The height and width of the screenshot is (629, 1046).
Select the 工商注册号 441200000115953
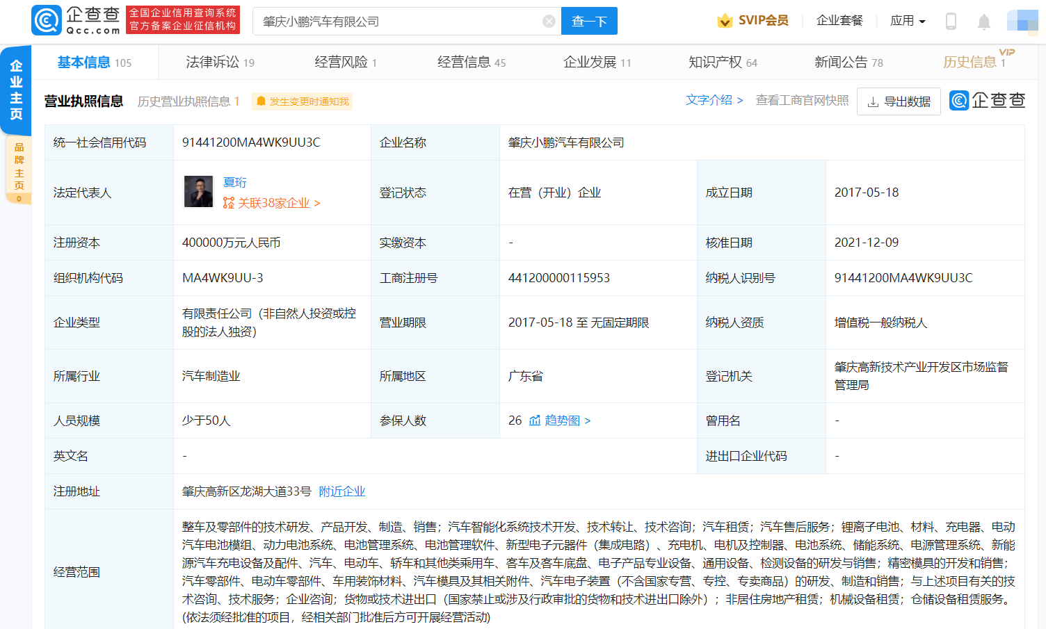(x=559, y=278)
